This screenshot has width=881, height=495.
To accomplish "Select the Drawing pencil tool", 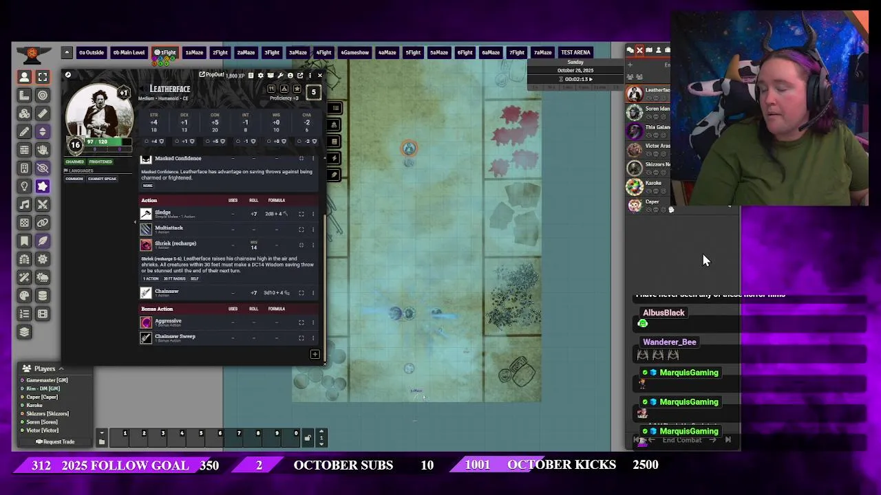I will click(x=24, y=131).
